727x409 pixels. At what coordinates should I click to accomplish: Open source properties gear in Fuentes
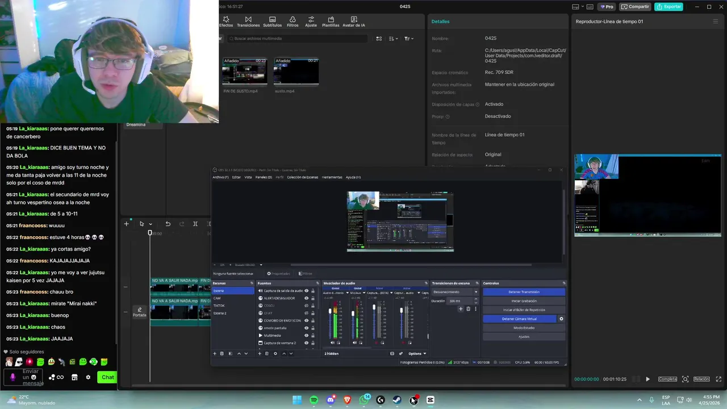(275, 353)
